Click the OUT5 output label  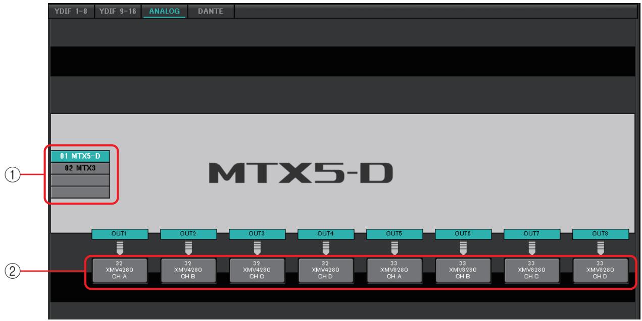coord(394,234)
